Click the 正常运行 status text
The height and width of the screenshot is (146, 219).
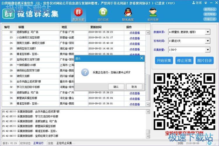click(39, 143)
